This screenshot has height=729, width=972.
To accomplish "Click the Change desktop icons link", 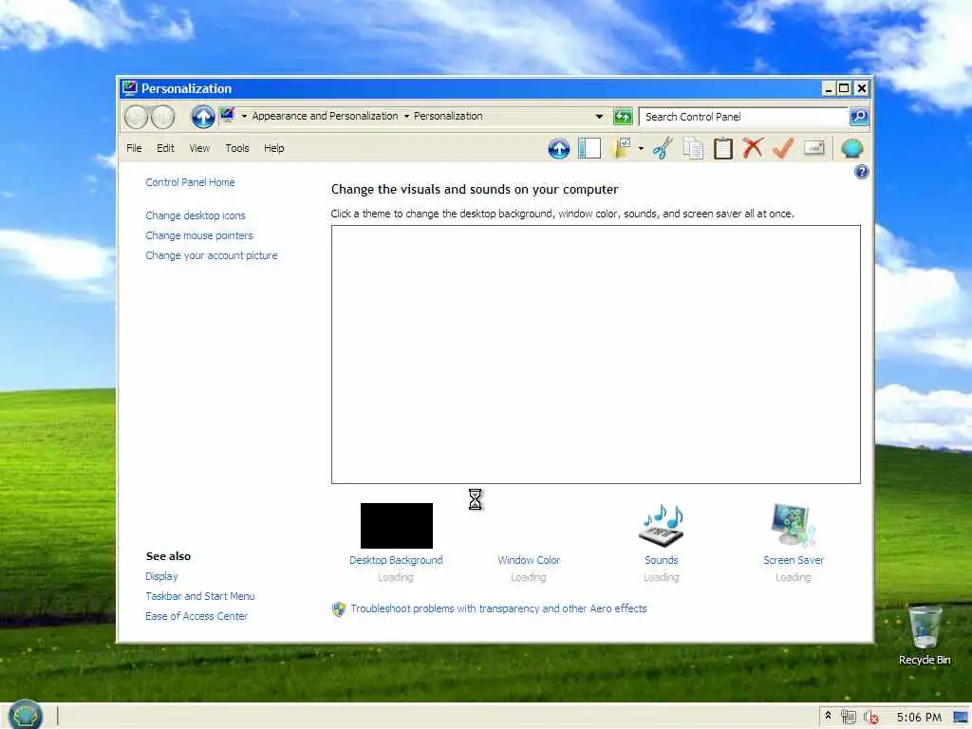I will tap(196, 215).
